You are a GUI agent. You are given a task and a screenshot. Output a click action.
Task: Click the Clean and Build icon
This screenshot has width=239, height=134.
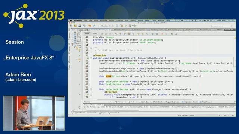[121, 26]
